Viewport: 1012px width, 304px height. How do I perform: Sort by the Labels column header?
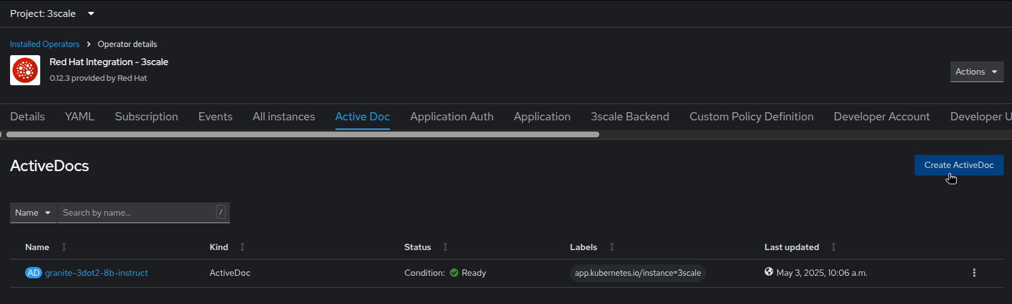coord(584,248)
